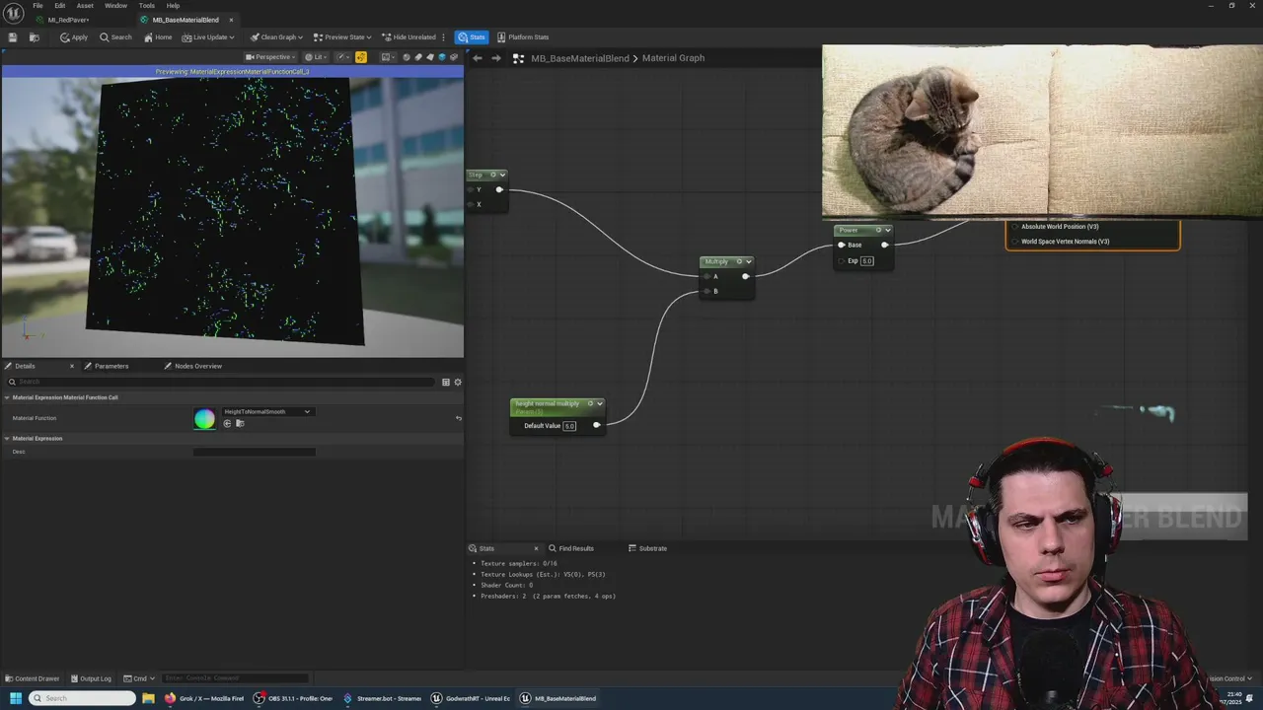Image resolution: width=1263 pixels, height=710 pixels.
Task: Open the Live Update dropdown arrow
Action: (x=232, y=37)
